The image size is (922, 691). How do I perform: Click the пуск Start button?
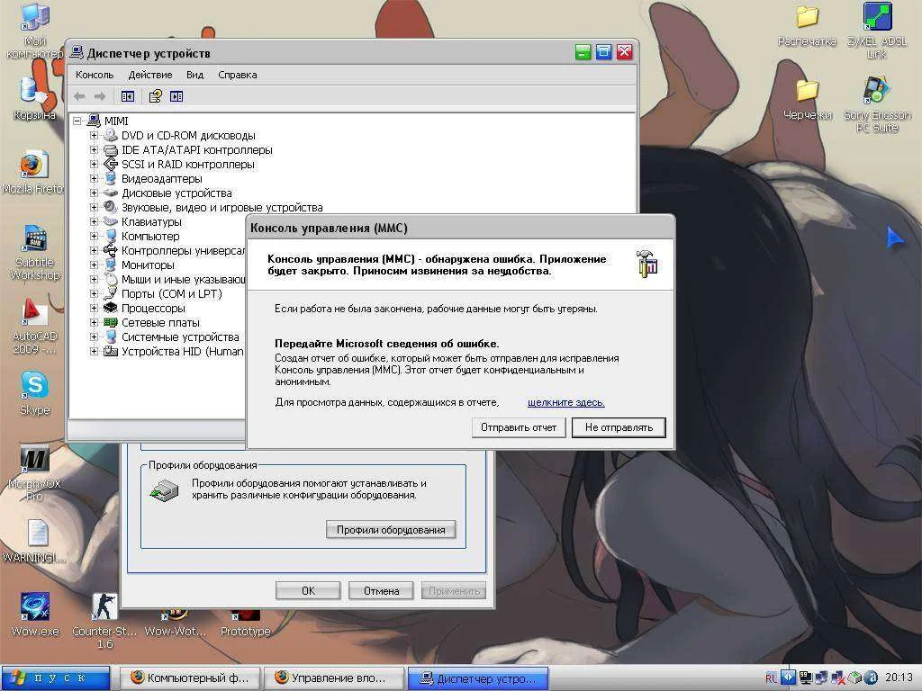pyautogui.click(x=55, y=678)
